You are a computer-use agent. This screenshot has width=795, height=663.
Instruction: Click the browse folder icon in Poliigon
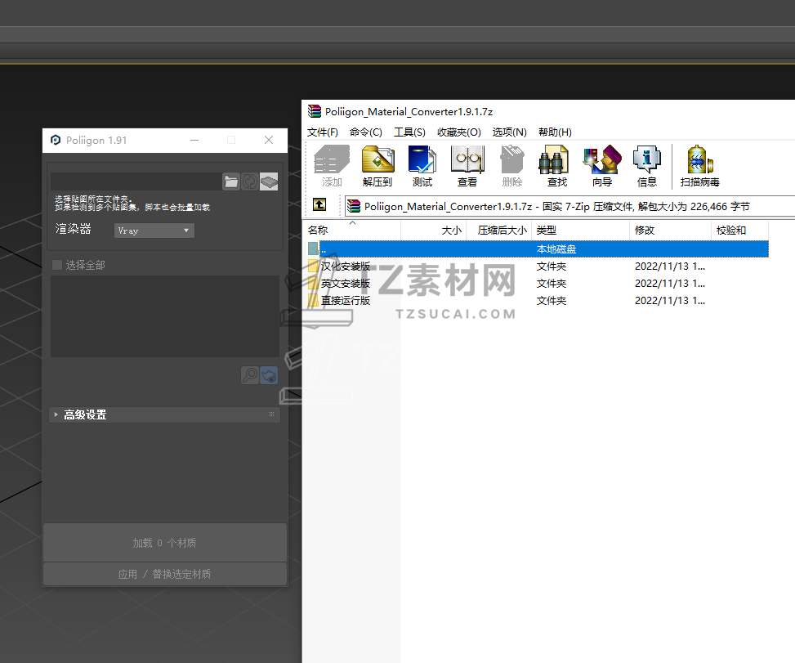[x=231, y=181]
